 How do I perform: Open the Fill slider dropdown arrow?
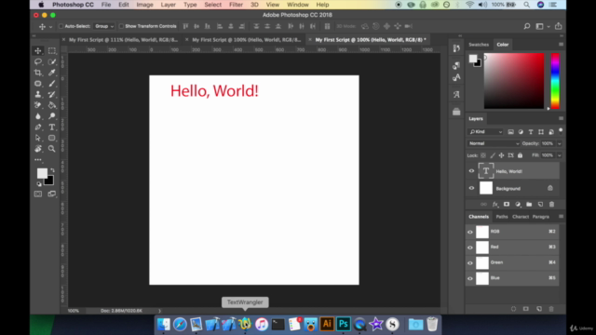click(559, 155)
